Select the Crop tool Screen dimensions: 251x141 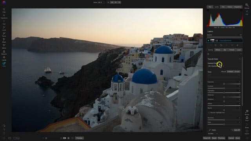point(4,10)
